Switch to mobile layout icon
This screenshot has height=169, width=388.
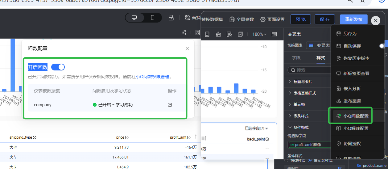point(152,18)
